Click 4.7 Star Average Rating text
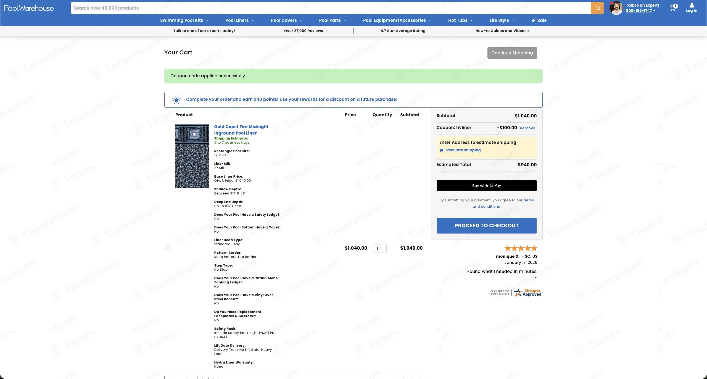Screen dimensions: 707x379 click(x=403, y=31)
